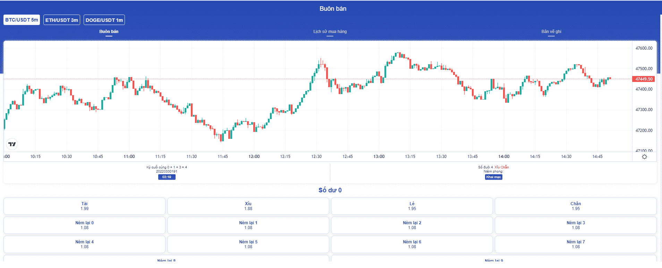Choose Ném lại 3 option
This screenshot has width=662, height=268.
pyautogui.click(x=576, y=225)
